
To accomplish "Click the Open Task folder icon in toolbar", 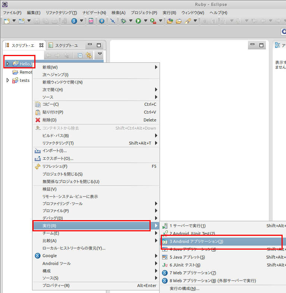I will [x=179, y=21].
